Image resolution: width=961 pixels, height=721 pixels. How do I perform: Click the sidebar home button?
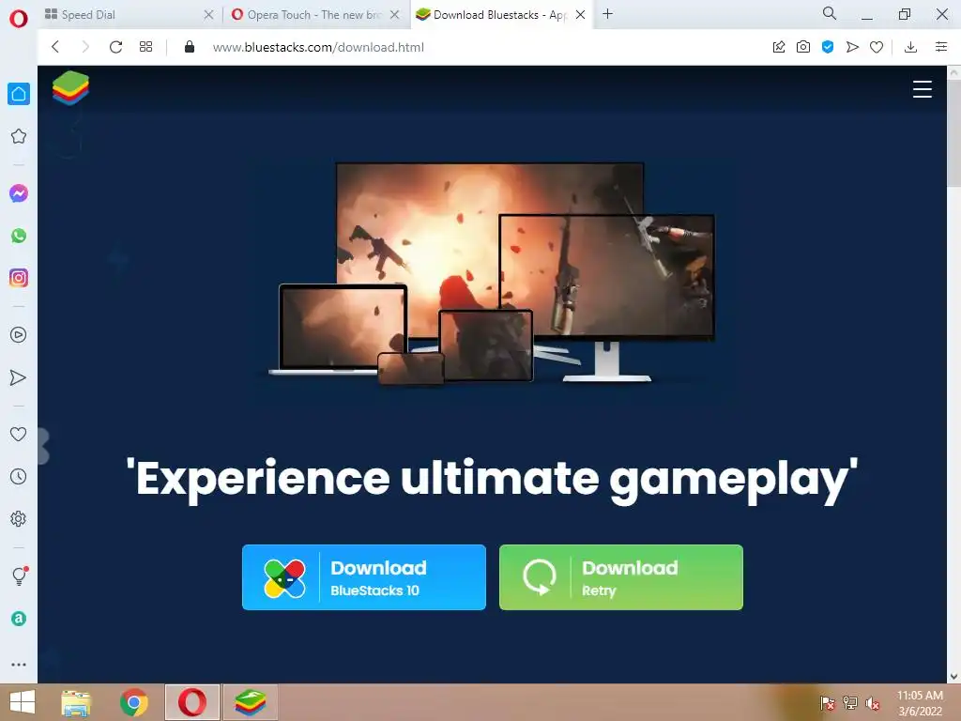tap(19, 94)
